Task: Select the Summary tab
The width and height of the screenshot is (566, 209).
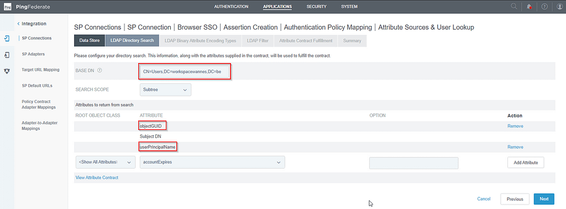Action: [352, 41]
